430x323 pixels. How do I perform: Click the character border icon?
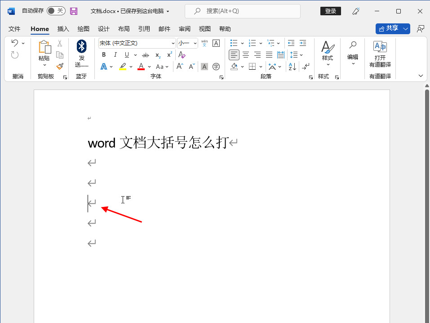216,43
